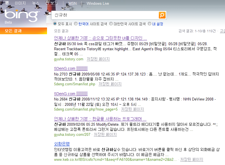This screenshot has height=165, width=225.
Task: Go to MSN link in header
Action: (x=72, y=3)
